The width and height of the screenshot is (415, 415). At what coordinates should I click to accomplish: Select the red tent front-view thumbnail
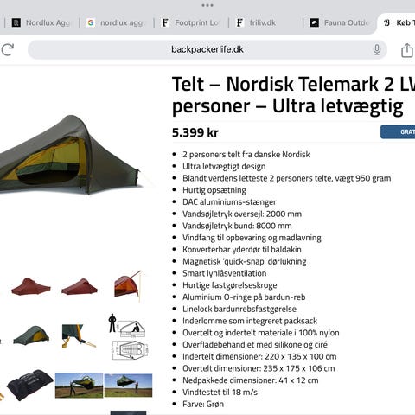pyautogui.click(x=31, y=286)
